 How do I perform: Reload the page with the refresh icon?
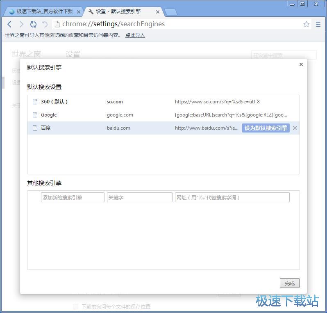tap(33, 24)
